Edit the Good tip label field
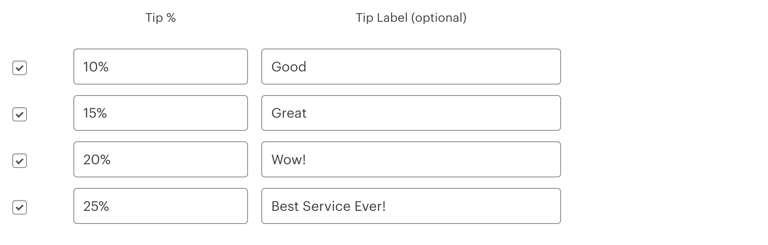768x245 pixels. point(411,67)
